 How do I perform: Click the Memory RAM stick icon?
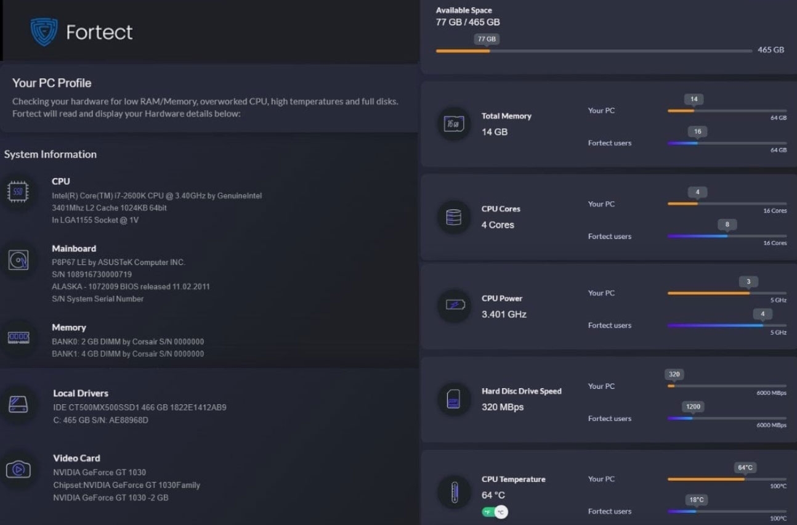(18, 337)
